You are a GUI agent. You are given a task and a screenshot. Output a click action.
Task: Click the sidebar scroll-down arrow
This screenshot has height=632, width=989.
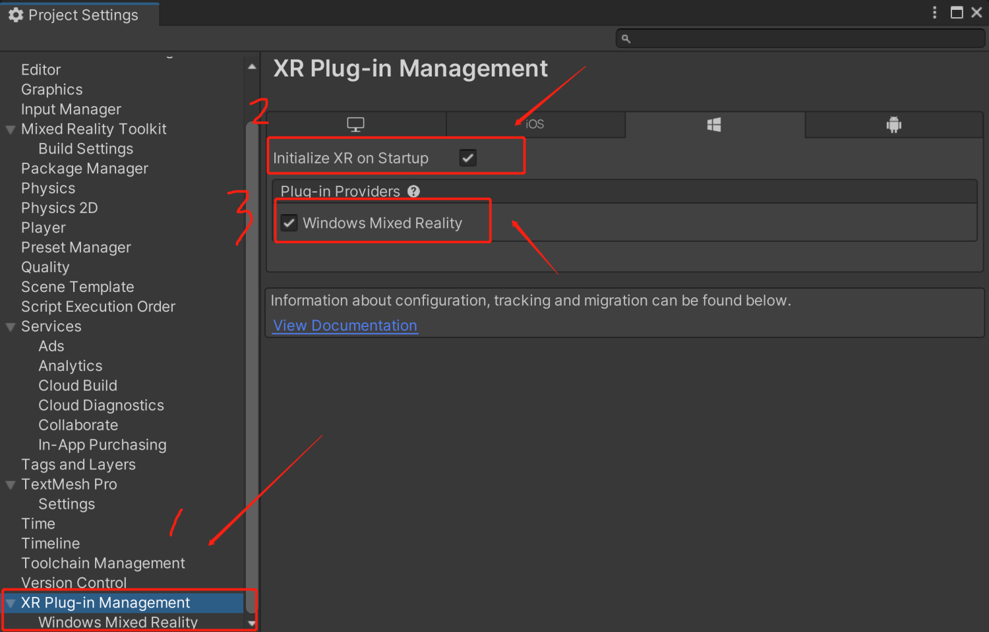coord(252,623)
